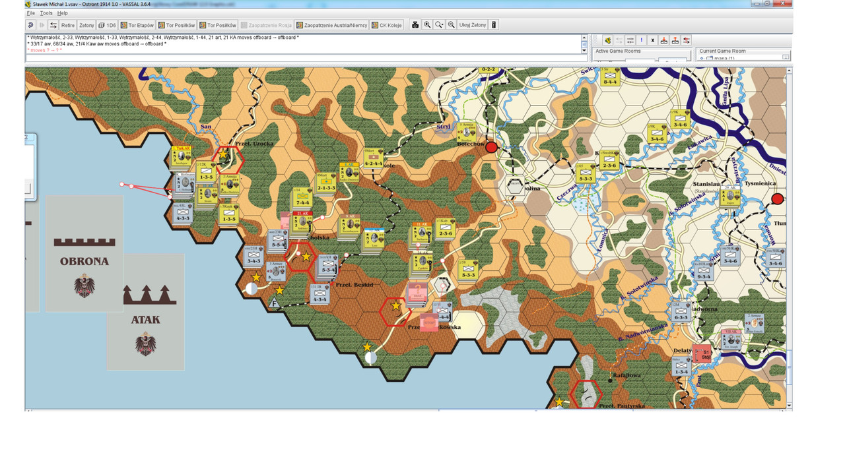Screen dimensions: 845x457
Task: Select the ATAK attack card
Action: [x=145, y=313]
